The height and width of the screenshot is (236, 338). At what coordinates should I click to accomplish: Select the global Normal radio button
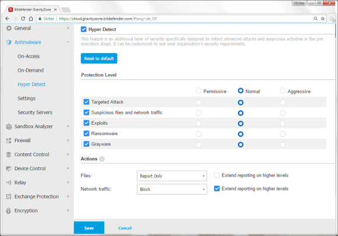[x=241, y=91]
